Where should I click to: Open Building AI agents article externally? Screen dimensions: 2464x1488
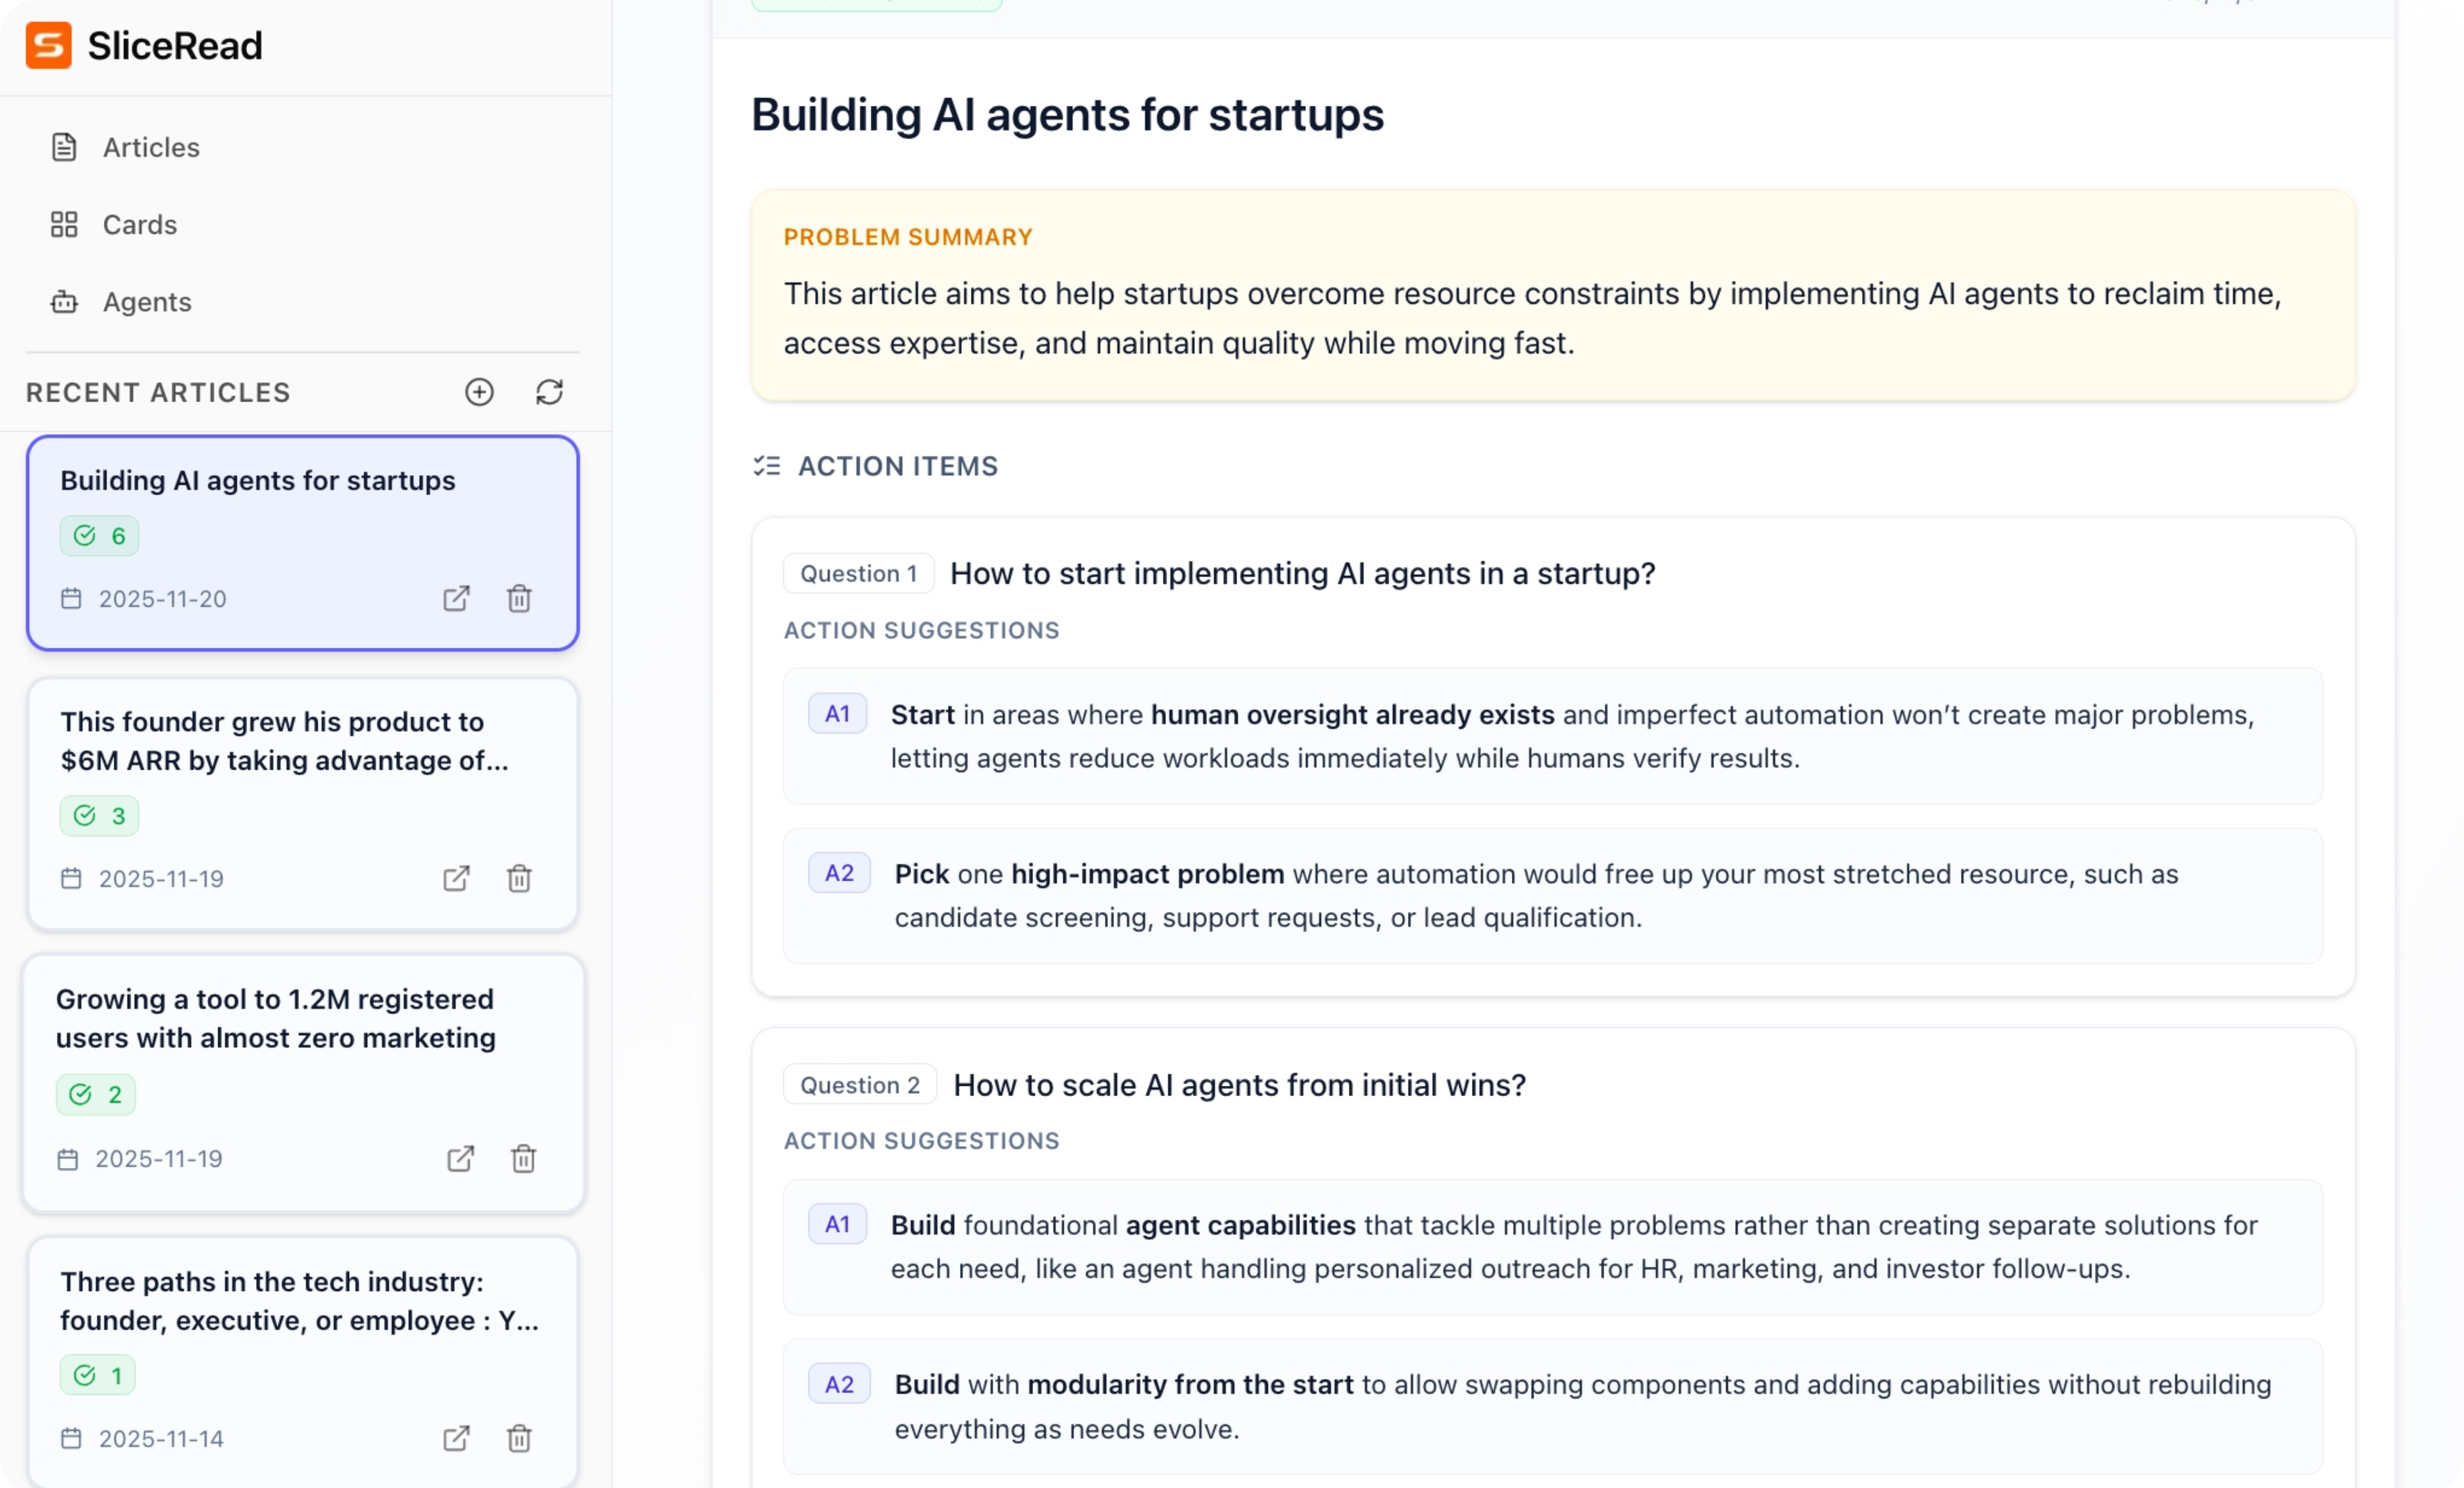point(456,598)
